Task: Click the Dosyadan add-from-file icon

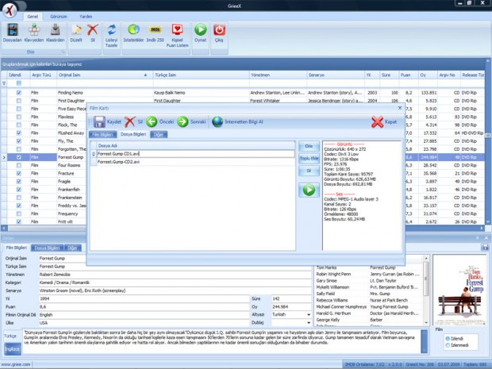Action: (x=13, y=30)
